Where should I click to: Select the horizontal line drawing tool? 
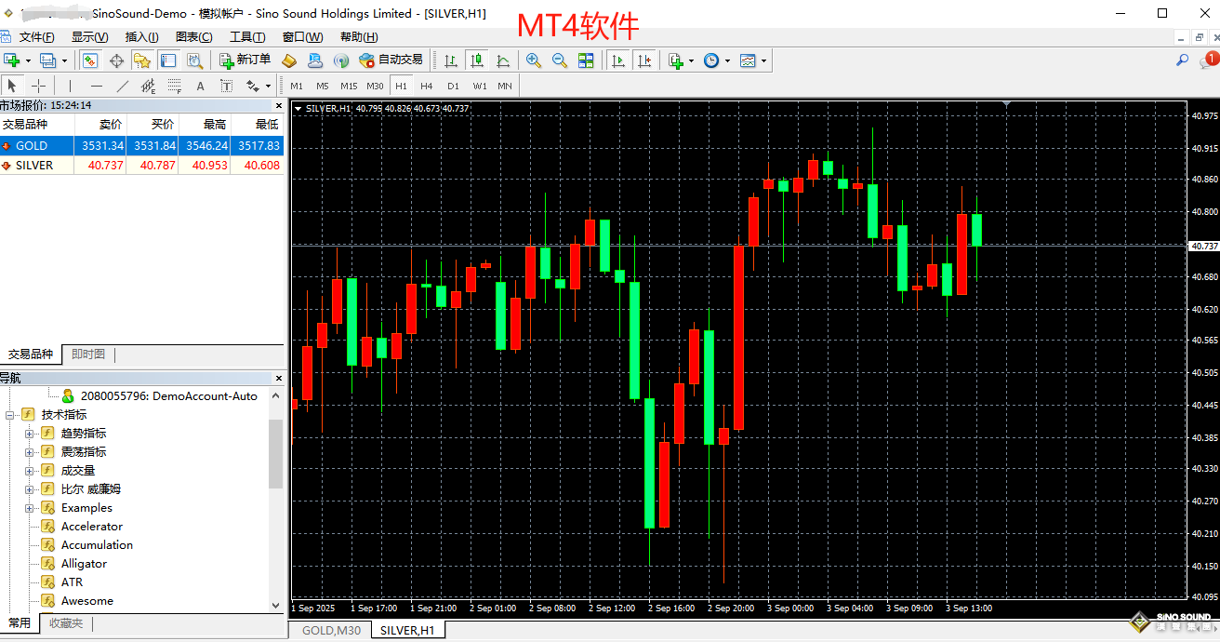coord(96,87)
